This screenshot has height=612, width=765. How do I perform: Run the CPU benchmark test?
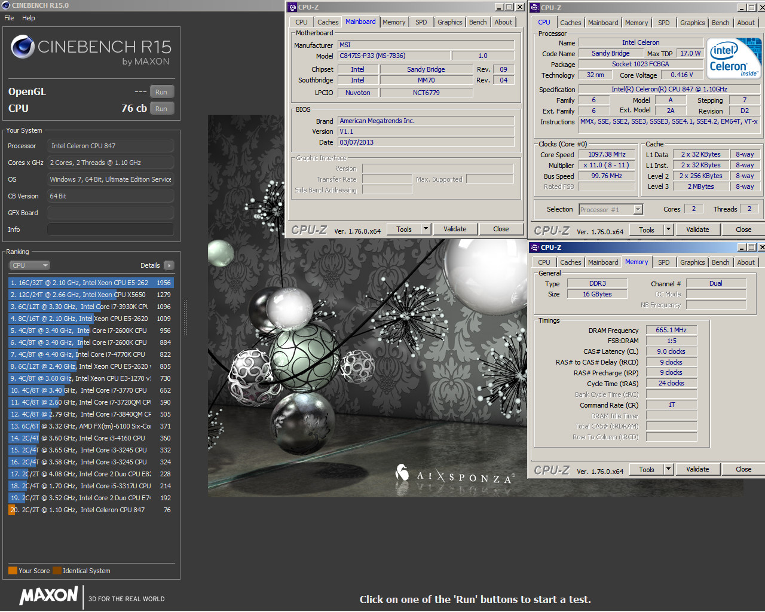161,109
